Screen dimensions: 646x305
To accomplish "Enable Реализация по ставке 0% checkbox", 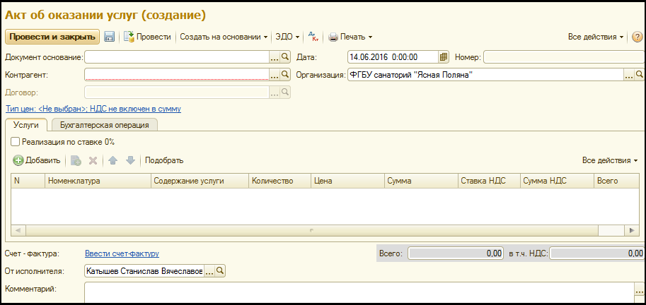I will pos(16,142).
